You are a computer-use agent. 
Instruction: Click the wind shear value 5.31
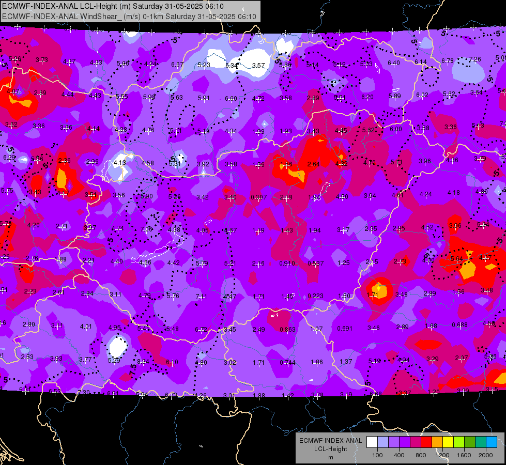tap(175, 164)
